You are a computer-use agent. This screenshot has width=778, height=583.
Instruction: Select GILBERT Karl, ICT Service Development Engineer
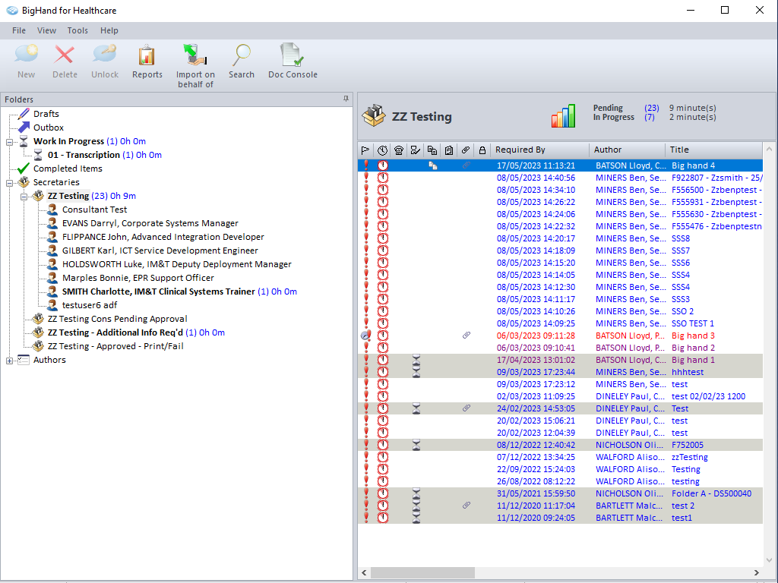coord(160,251)
